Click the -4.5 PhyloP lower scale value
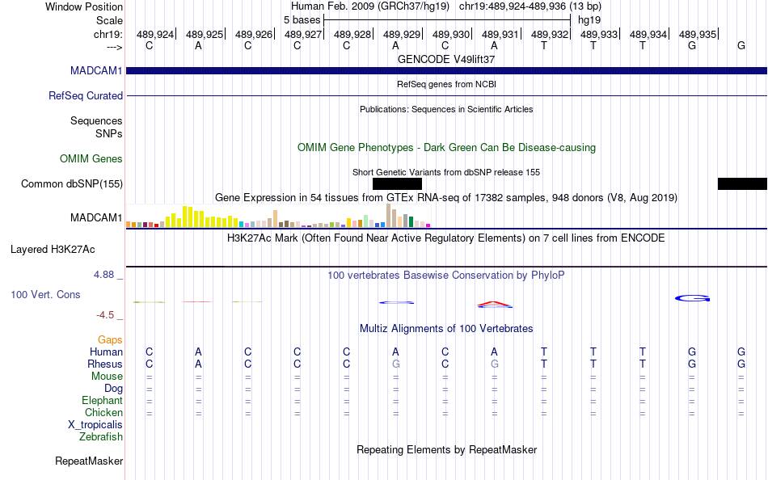Image resolution: width=768 pixels, height=480 pixels. [105, 315]
